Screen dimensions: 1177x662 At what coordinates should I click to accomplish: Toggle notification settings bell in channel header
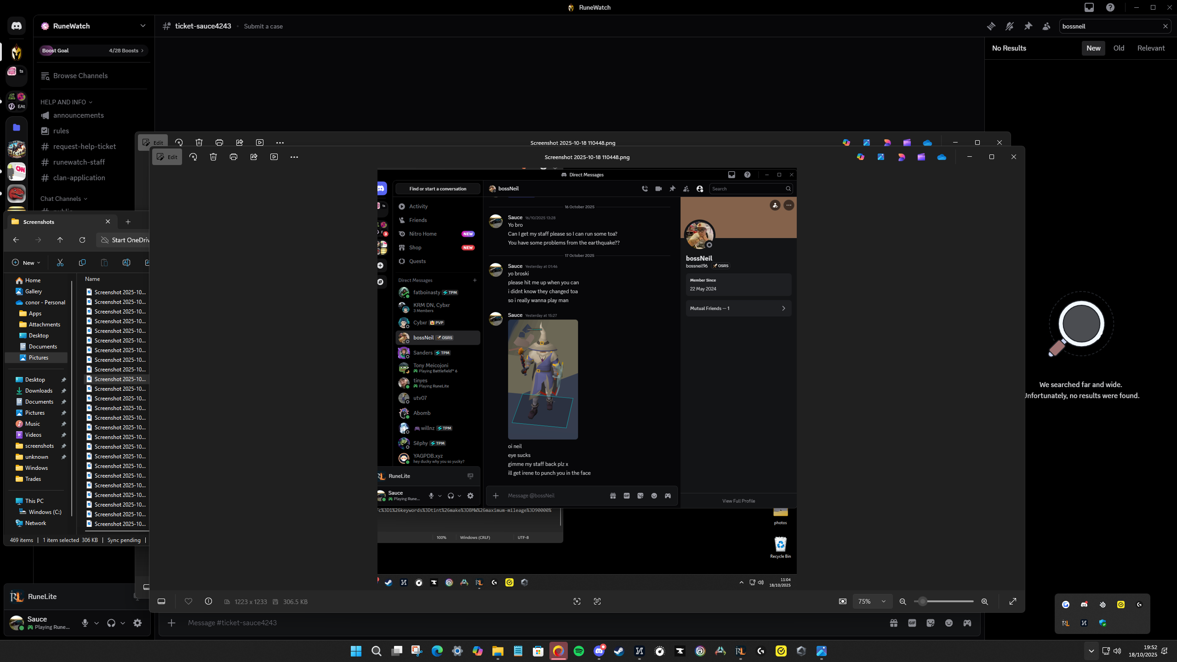[x=1010, y=26]
